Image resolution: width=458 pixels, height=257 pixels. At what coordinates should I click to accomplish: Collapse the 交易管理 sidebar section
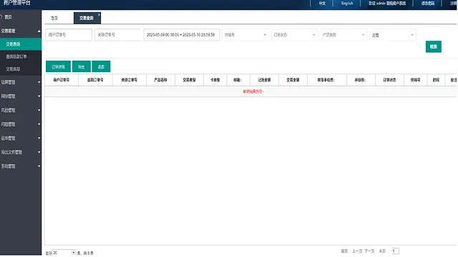coord(21,31)
